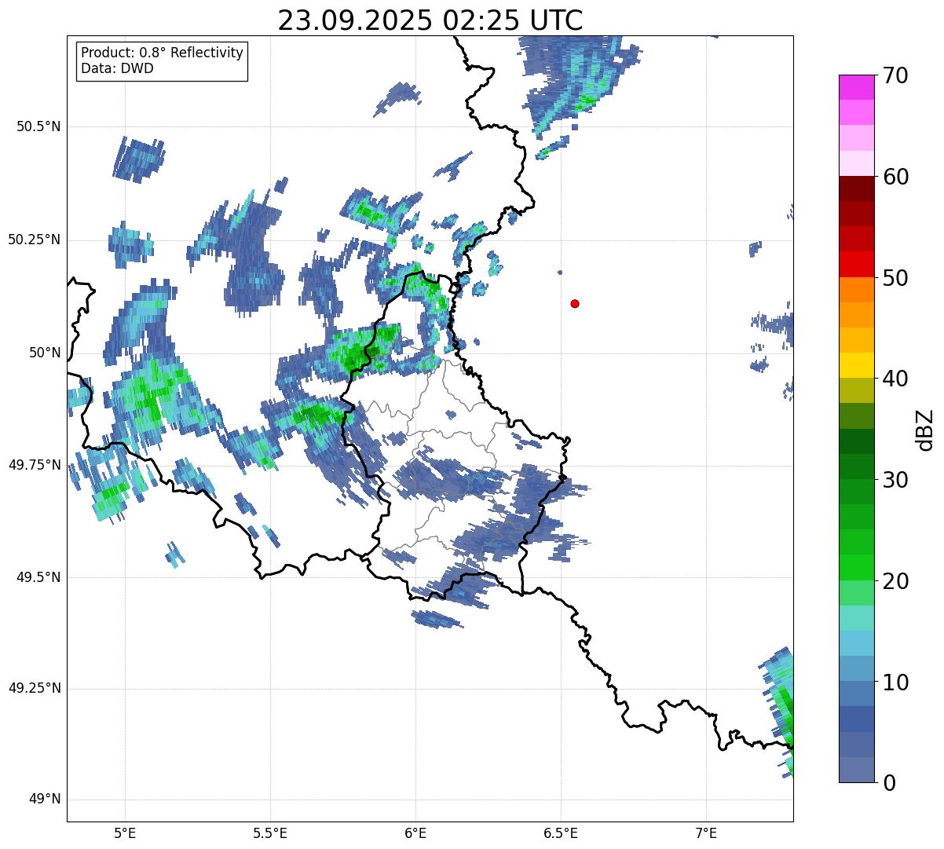The width and height of the screenshot is (944, 849).
Task: Click the magenta top colorbar segment
Action: tap(856, 87)
